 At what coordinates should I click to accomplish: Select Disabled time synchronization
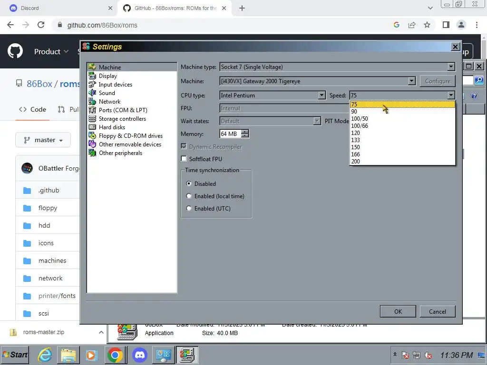188,183
